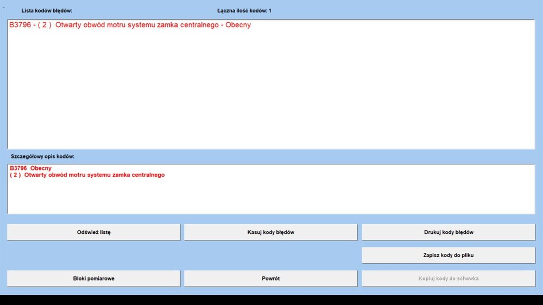
Task: Print codes using Drukuj kody błędów
Action: [x=449, y=232]
